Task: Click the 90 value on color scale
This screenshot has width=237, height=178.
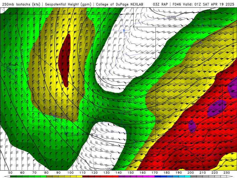Action: tap(58, 173)
